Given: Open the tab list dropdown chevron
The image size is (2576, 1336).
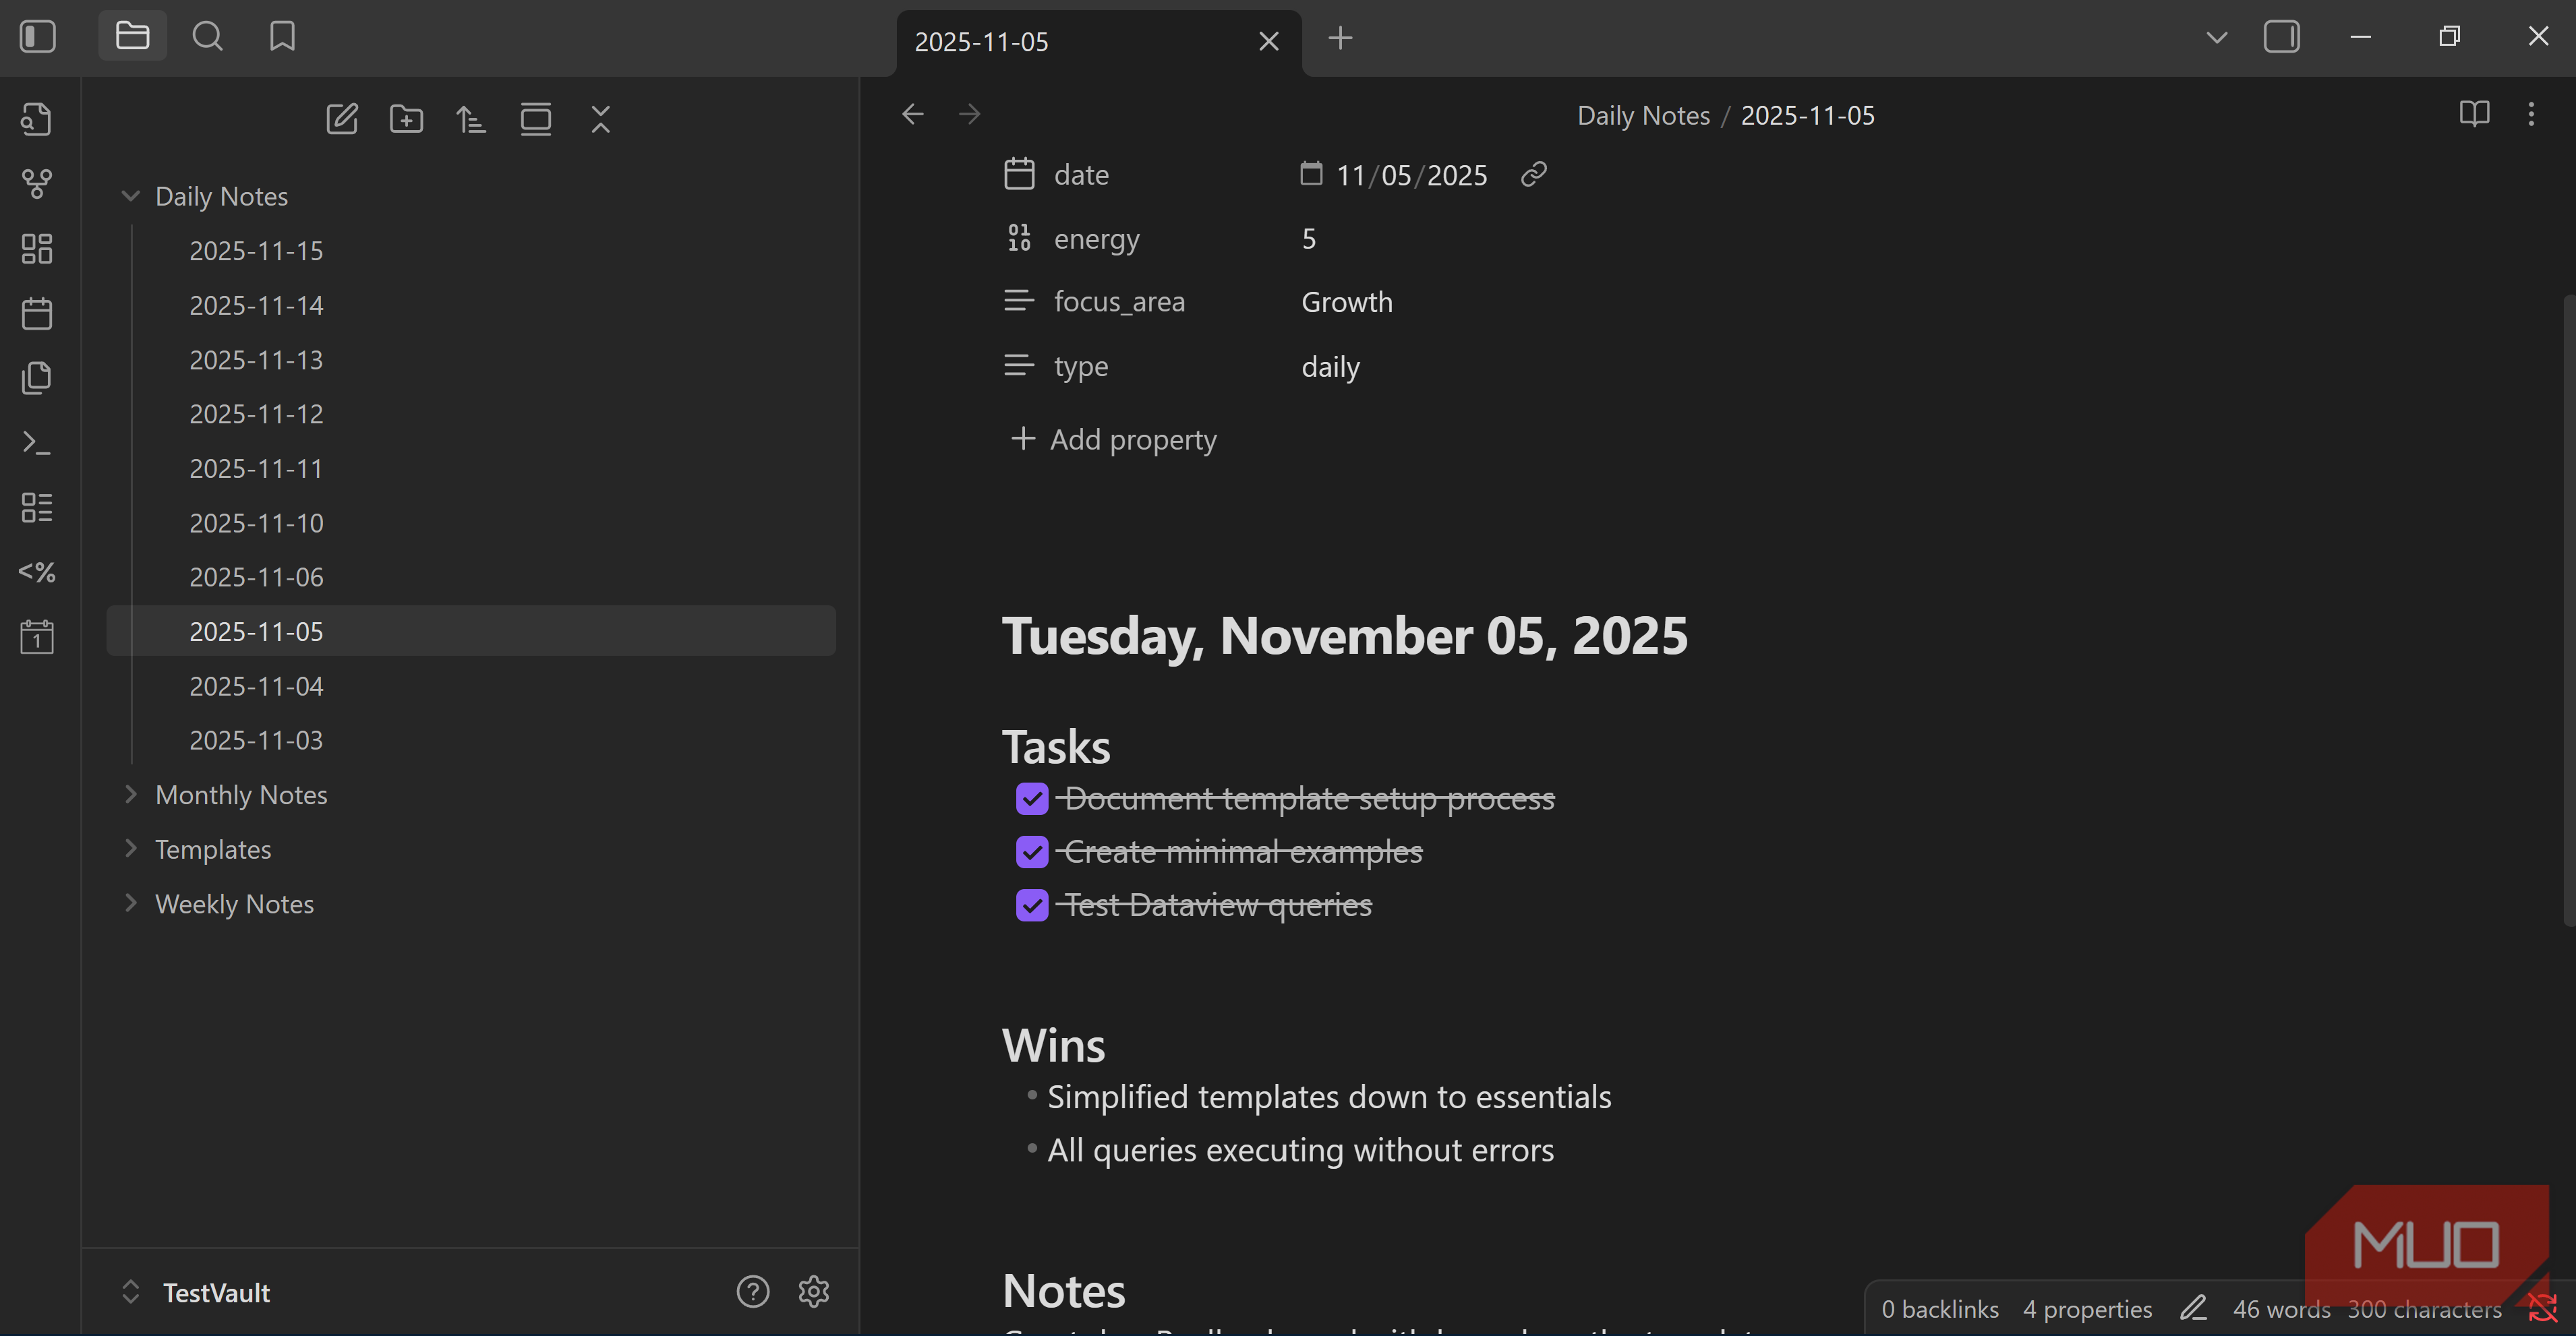Looking at the screenshot, I should 2217,38.
